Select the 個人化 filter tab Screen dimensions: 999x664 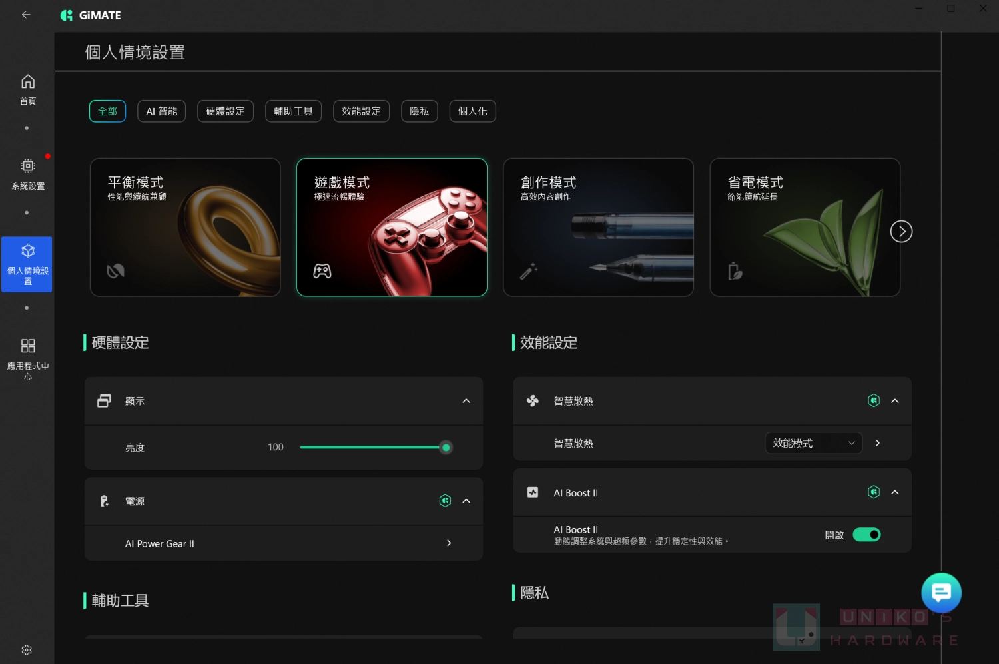[473, 111]
